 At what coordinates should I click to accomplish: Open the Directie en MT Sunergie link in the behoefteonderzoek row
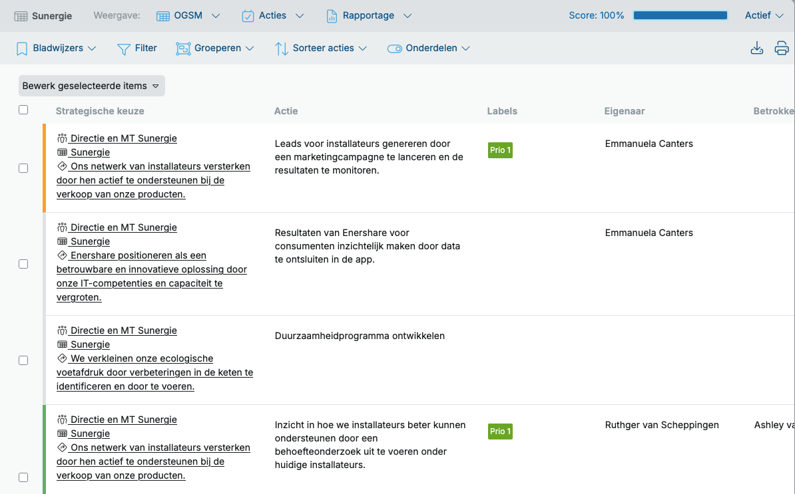pyautogui.click(x=123, y=420)
